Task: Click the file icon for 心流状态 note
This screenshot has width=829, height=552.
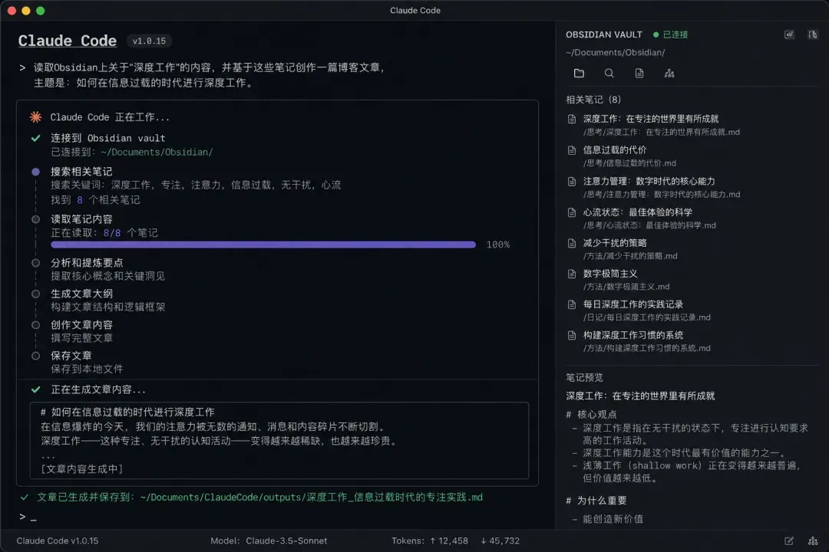Action: point(572,212)
